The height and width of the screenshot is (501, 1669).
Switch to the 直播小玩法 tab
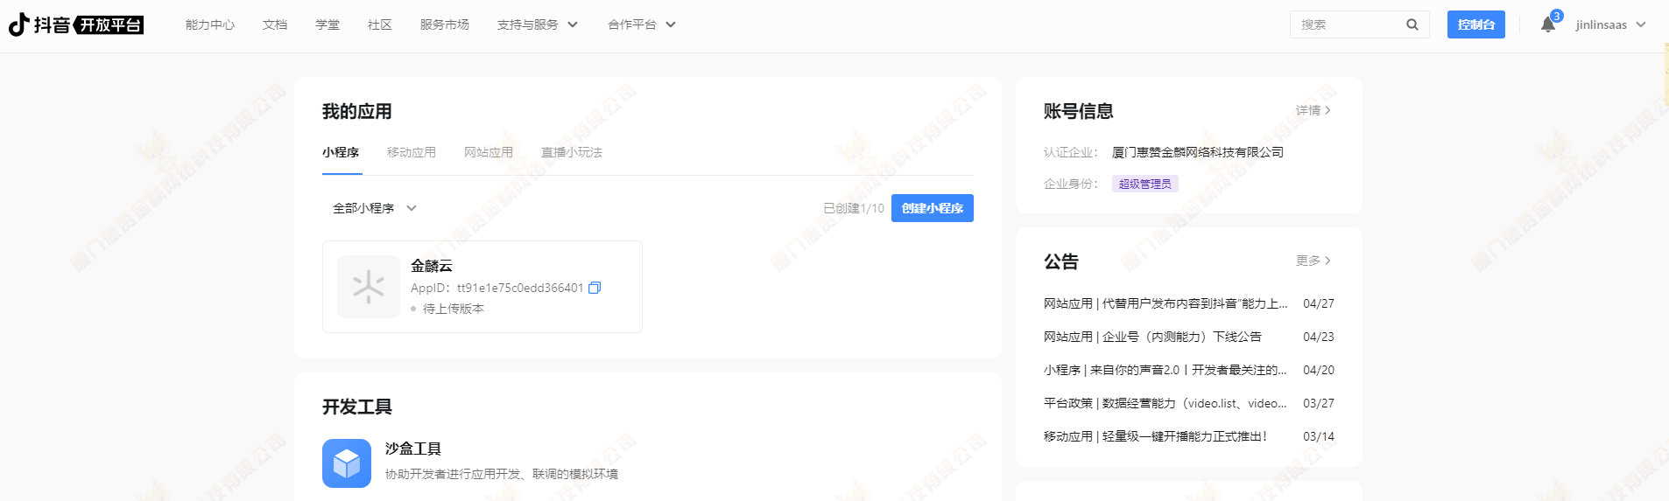[572, 152]
